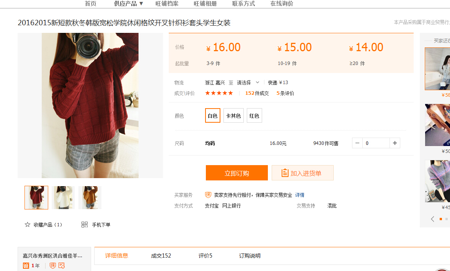This screenshot has width=450, height=271.
Task: Select the 白色 color option
Action: pyautogui.click(x=213, y=115)
